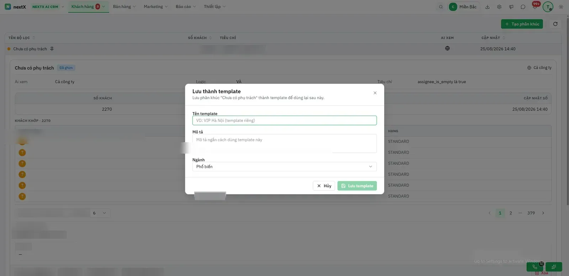The image size is (569, 276).
Task: Click the Đã ghim badge
Action: pos(66,68)
